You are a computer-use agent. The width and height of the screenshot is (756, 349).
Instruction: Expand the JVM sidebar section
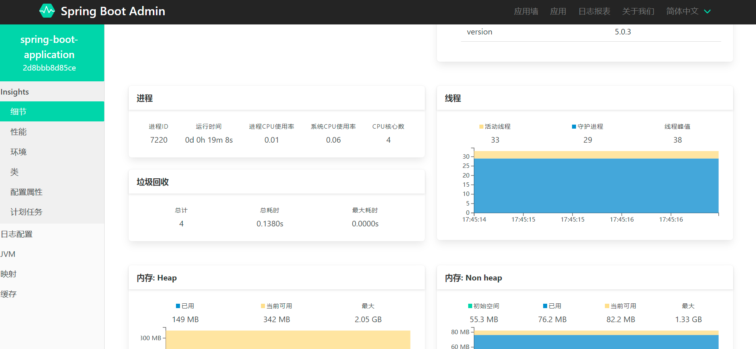[x=52, y=254]
